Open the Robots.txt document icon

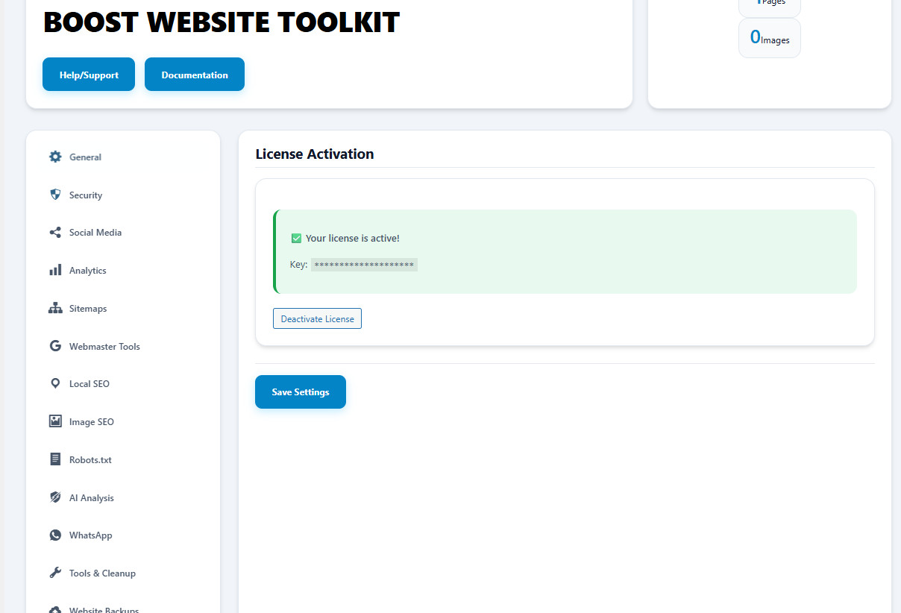55,459
